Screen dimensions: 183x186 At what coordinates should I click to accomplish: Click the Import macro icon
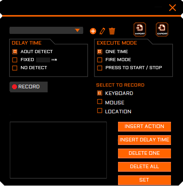click(x=140, y=29)
